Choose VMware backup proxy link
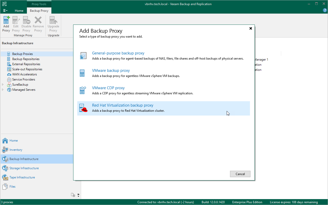The width and height of the screenshot is (328, 205). (x=111, y=71)
